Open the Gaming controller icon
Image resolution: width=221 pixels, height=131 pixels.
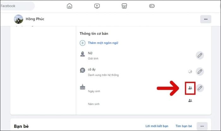click(x=152, y=6)
